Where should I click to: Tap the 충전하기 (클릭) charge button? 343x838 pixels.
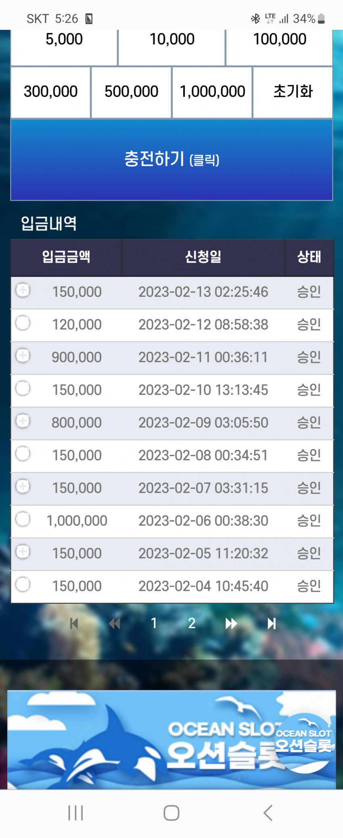point(171,160)
